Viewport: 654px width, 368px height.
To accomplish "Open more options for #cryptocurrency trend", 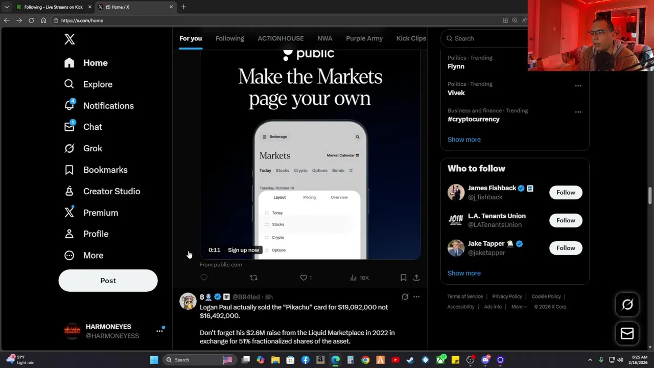I will [578, 112].
